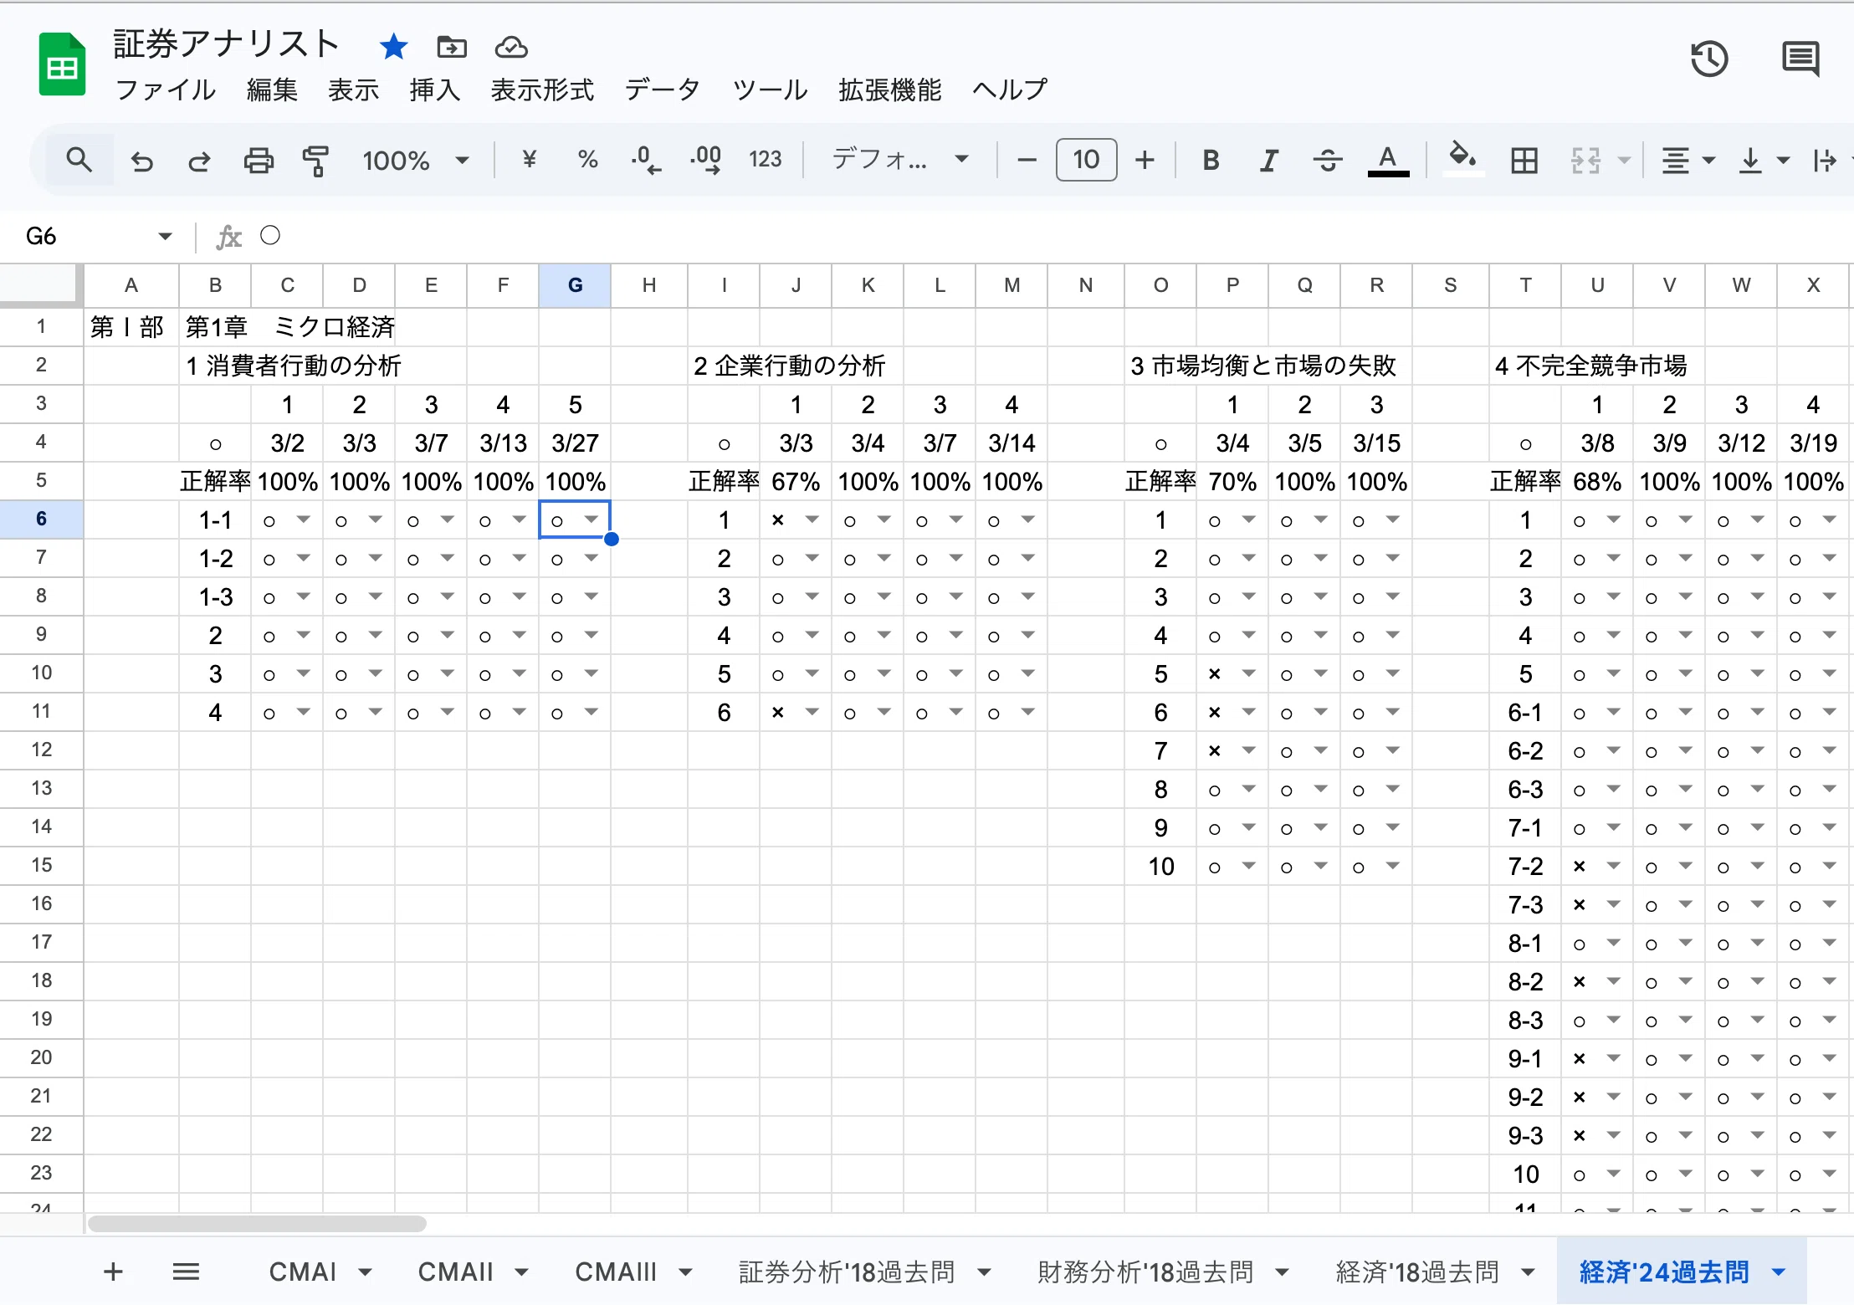This screenshot has height=1305, width=1854.
Task: Open the horizontal align dropdown
Action: [x=1688, y=160]
